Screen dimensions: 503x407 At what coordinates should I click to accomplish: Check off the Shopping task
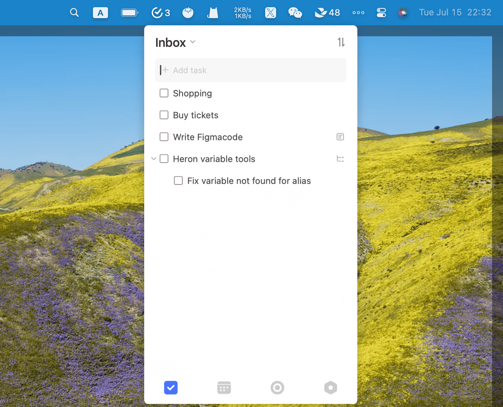(x=164, y=93)
